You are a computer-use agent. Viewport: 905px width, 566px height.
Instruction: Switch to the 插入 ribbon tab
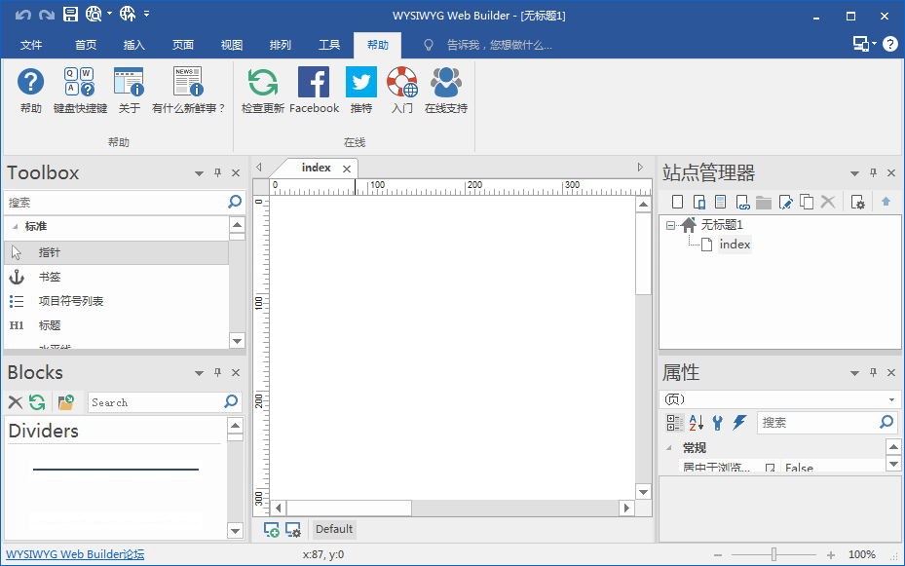point(133,44)
